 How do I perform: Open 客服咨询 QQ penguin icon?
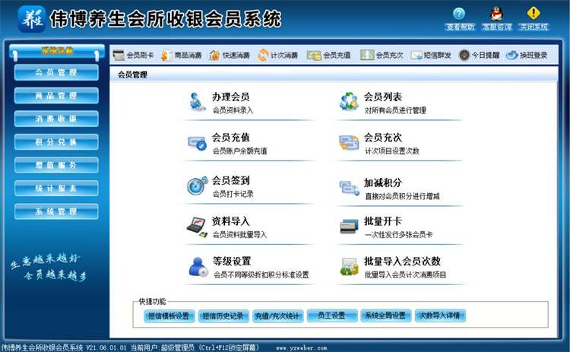pos(496,14)
